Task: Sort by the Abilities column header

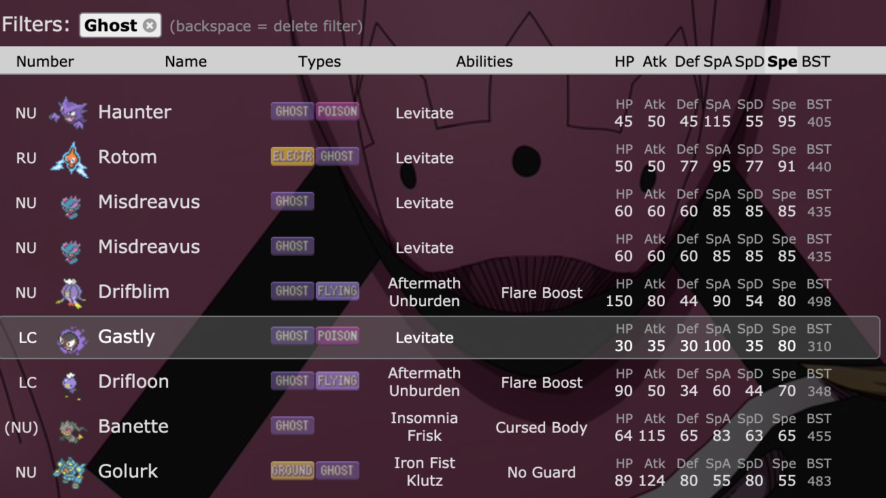Action: [485, 61]
